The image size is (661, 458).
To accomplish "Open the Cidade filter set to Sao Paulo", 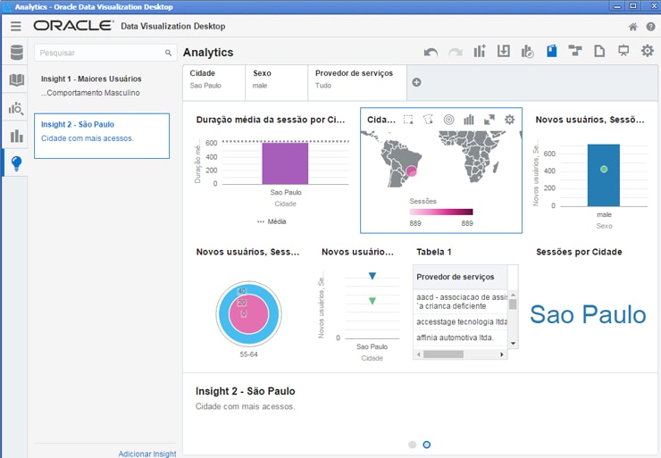I will tap(214, 83).
